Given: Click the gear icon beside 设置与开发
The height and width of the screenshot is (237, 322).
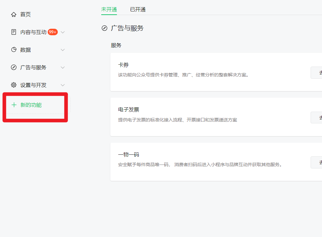Looking at the screenshot, I should click(14, 85).
